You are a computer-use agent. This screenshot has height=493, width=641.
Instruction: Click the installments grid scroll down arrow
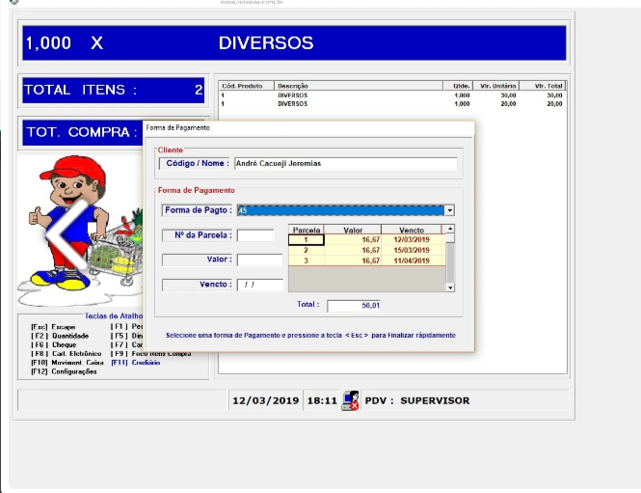tap(449, 287)
